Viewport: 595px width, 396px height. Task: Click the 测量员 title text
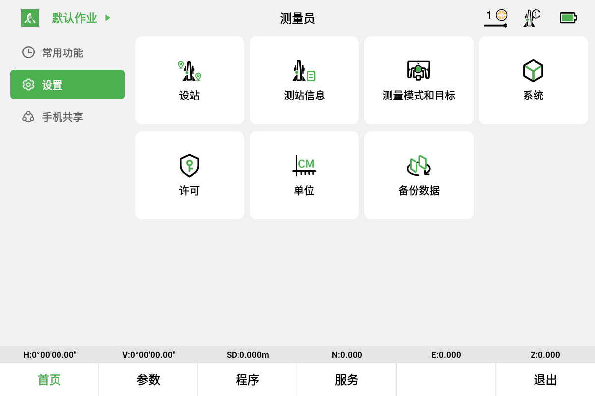click(297, 19)
